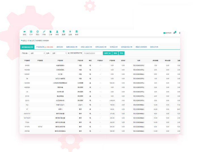The image size is (198, 152).
Task: Click the 仓库 column header
Action: (139, 61)
